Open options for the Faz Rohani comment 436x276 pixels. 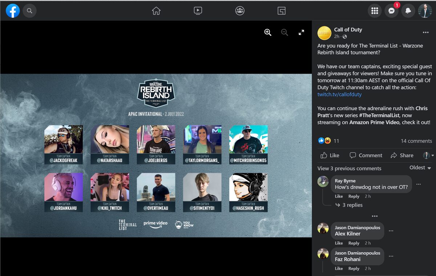tap(391, 256)
